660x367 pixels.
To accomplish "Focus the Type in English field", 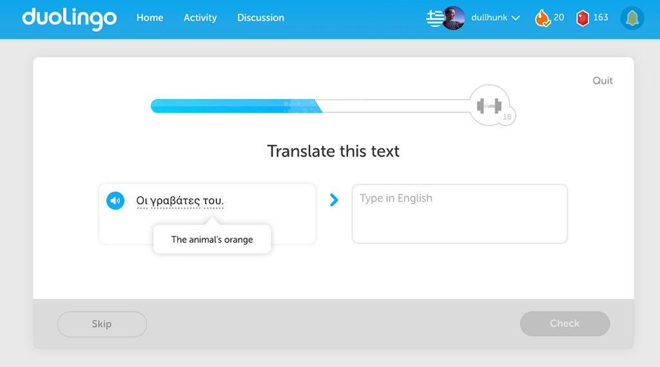I will click(460, 214).
